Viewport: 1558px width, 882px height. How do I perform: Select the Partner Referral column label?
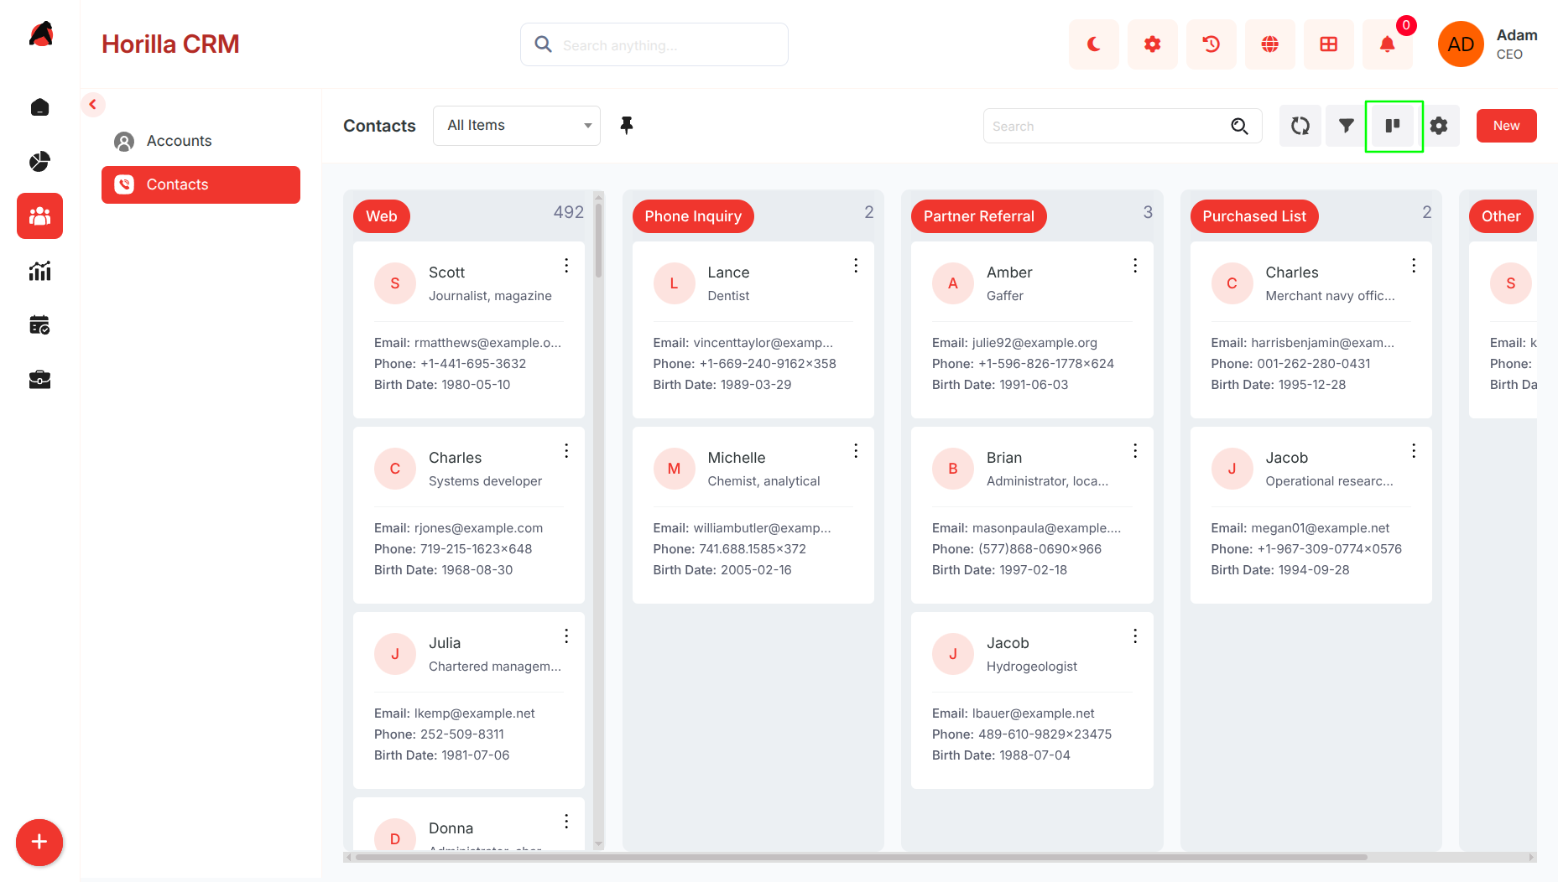tap(979, 216)
